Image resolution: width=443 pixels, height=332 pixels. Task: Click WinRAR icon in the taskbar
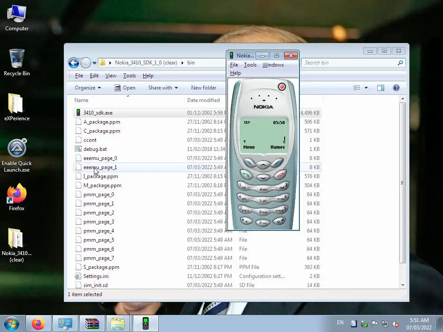click(92, 324)
